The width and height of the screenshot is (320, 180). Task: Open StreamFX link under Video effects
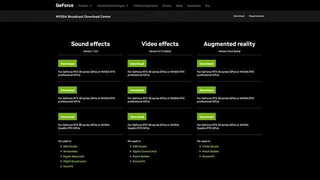139,161
